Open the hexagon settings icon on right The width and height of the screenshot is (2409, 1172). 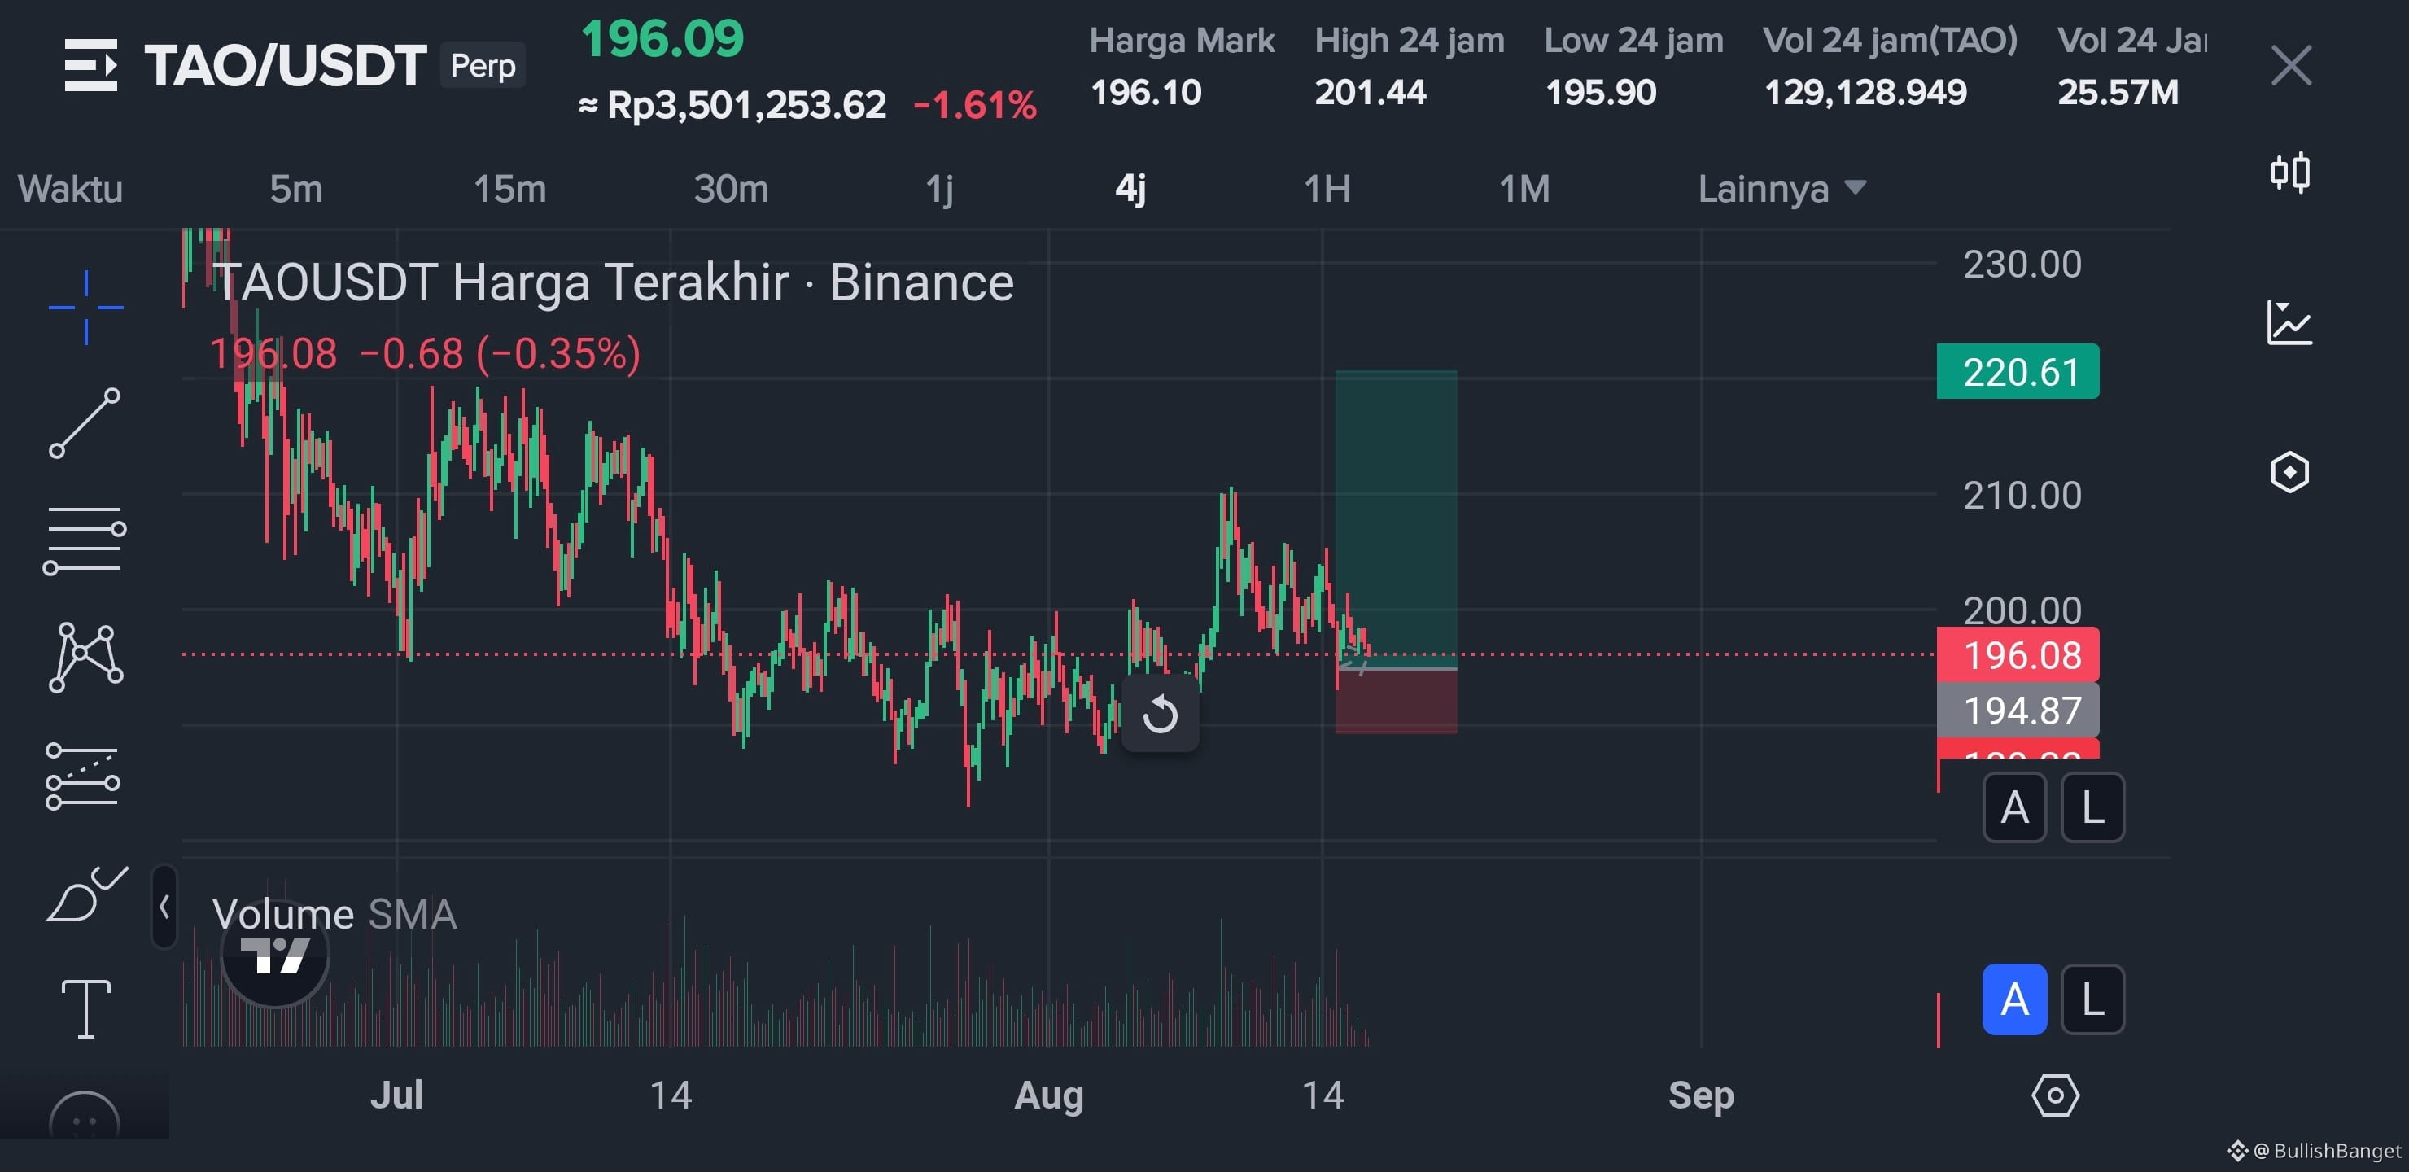(x=2289, y=472)
